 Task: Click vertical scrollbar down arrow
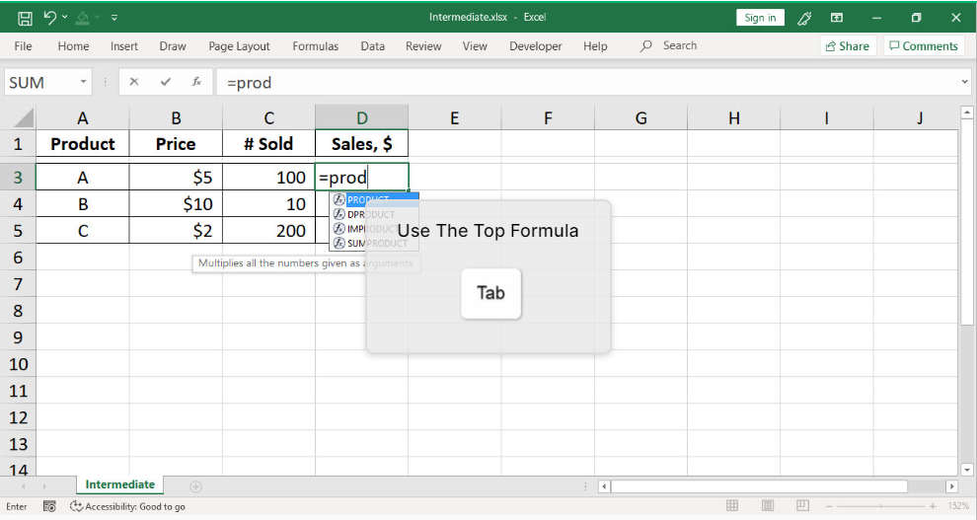tap(966, 471)
